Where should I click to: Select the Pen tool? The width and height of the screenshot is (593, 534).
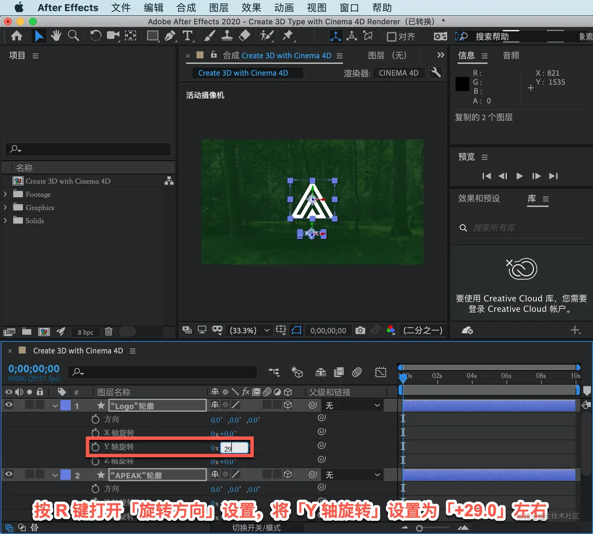170,36
